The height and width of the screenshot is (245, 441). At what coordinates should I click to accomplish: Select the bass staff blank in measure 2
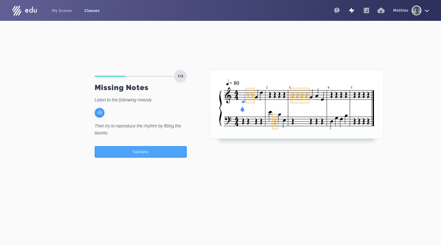pos(275,122)
